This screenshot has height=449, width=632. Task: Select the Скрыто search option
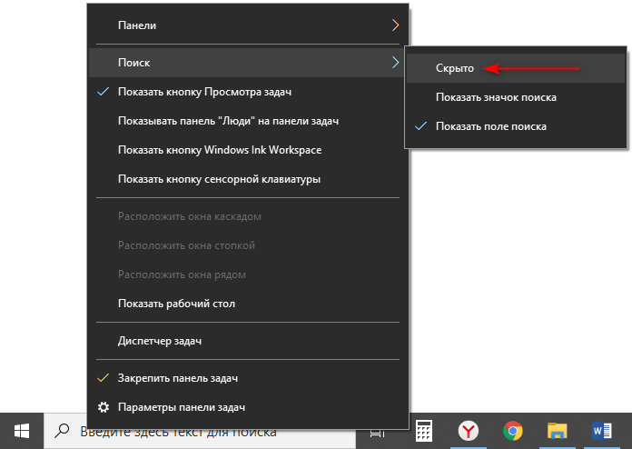pyautogui.click(x=516, y=68)
